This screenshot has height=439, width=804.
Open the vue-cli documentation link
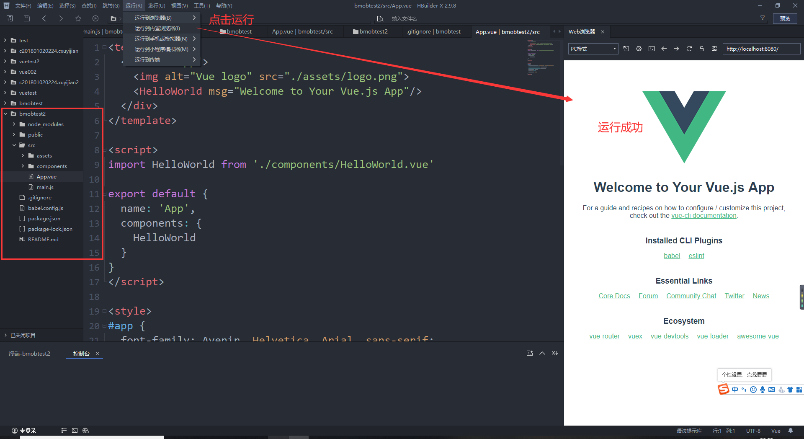click(x=703, y=215)
